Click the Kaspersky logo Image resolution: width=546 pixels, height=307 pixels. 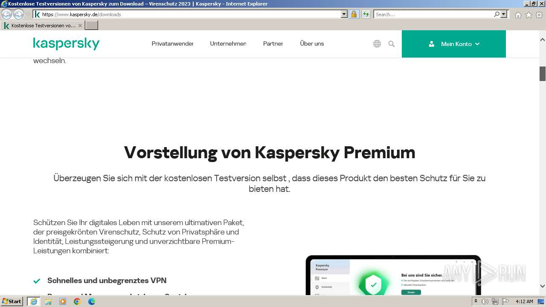click(x=66, y=43)
